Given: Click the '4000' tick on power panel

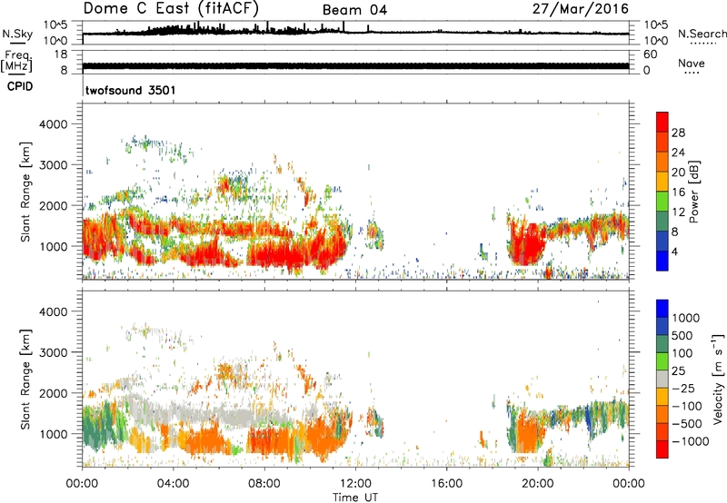Looking at the screenshot, I should click(53, 124).
